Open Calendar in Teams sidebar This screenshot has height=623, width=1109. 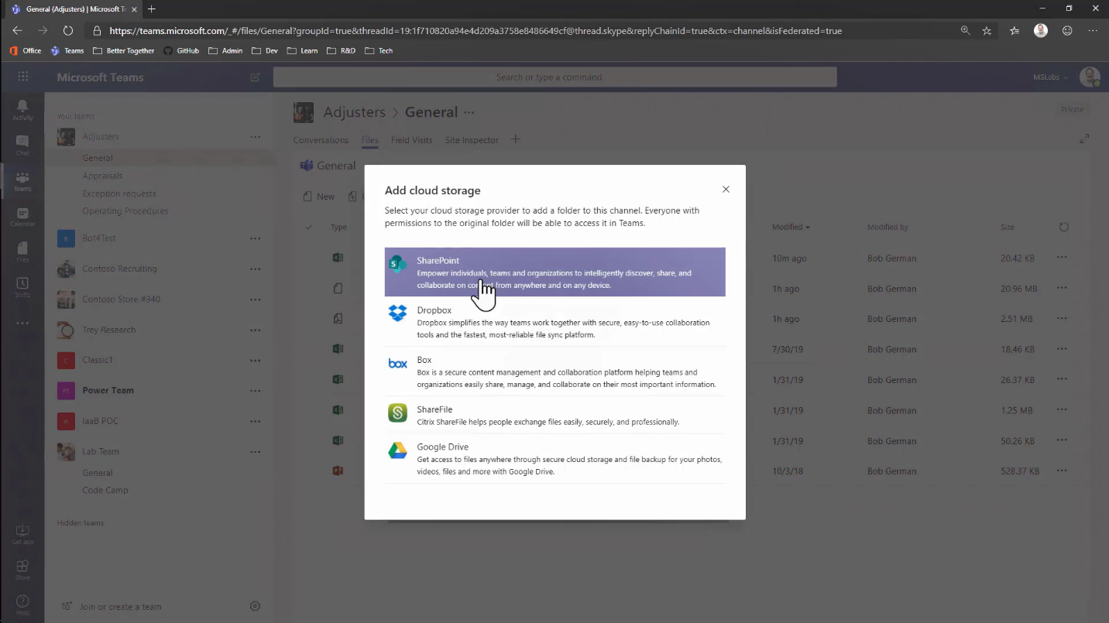tap(22, 217)
